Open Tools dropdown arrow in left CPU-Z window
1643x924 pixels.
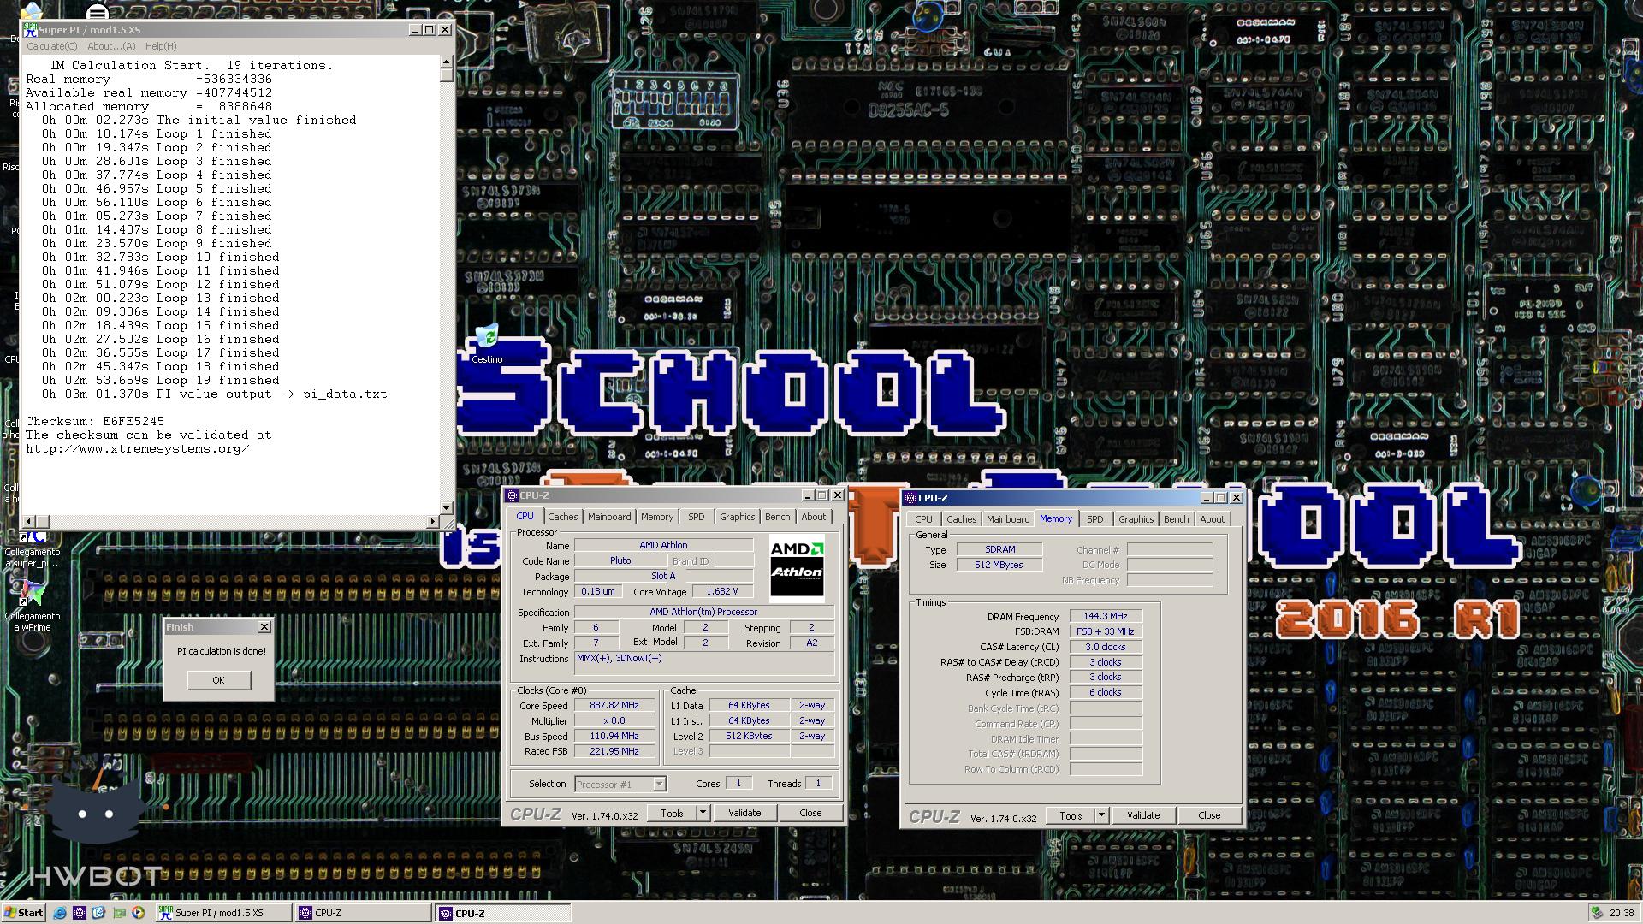point(703,813)
